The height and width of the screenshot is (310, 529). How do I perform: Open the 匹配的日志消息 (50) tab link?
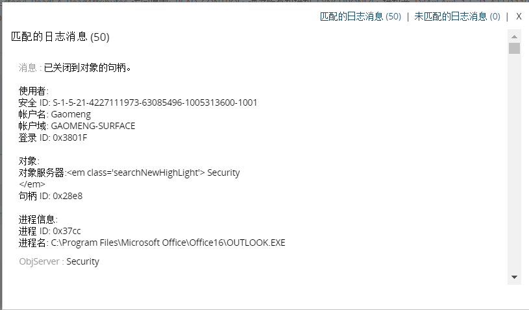pos(360,16)
